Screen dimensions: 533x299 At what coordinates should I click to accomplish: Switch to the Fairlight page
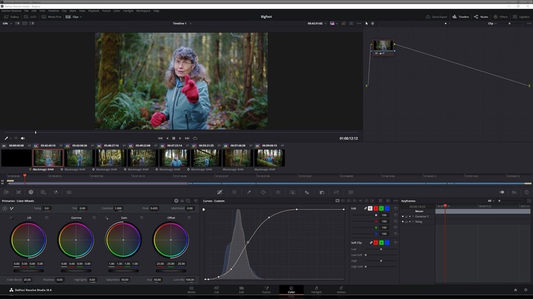[x=316, y=290]
